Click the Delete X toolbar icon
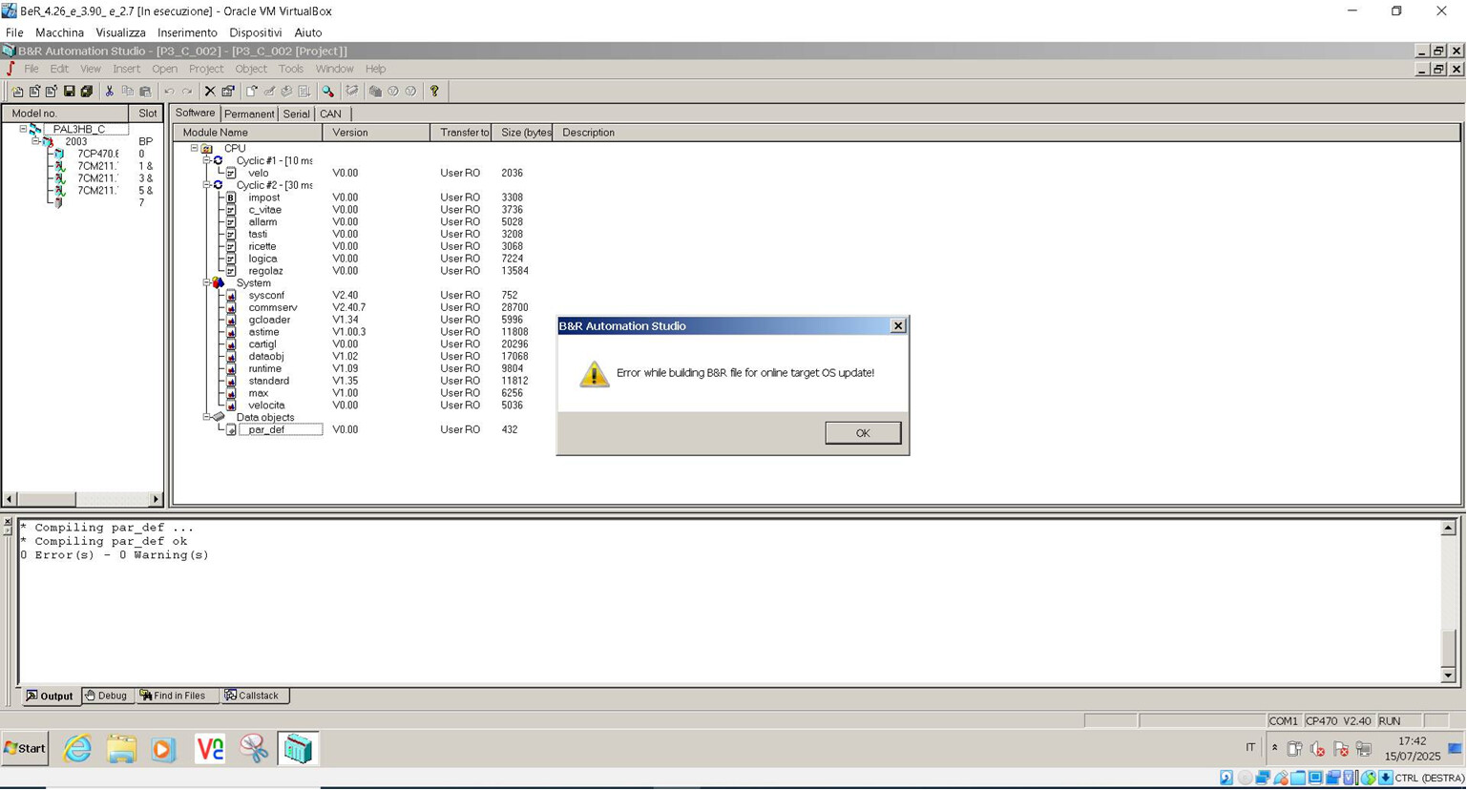The height and width of the screenshot is (790, 1467). 210,92
